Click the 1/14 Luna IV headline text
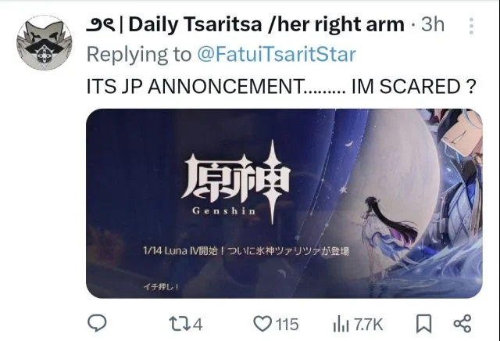This screenshot has height=341, width=500. point(246,251)
